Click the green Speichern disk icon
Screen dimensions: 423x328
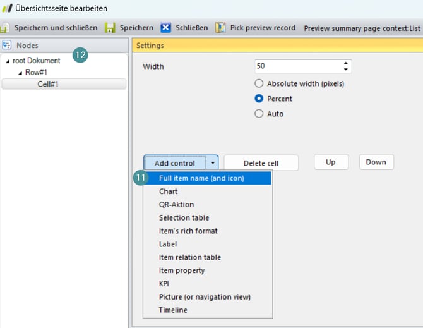[x=110, y=28]
